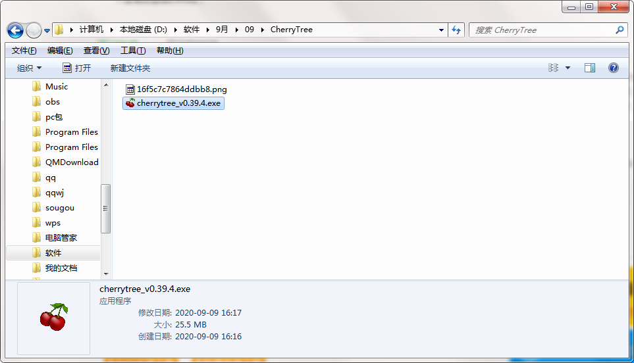
Task: Click the large cherry thumbnail in details pane
Action: 53,318
